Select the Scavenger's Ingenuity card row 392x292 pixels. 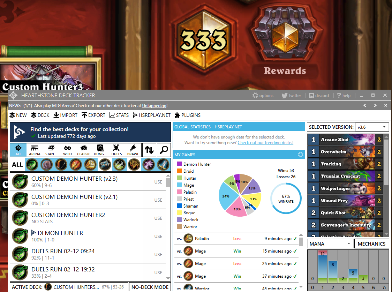pos(345,225)
